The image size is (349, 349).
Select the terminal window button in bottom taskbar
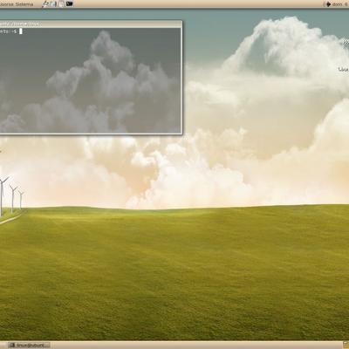click(x=29, y=345)
